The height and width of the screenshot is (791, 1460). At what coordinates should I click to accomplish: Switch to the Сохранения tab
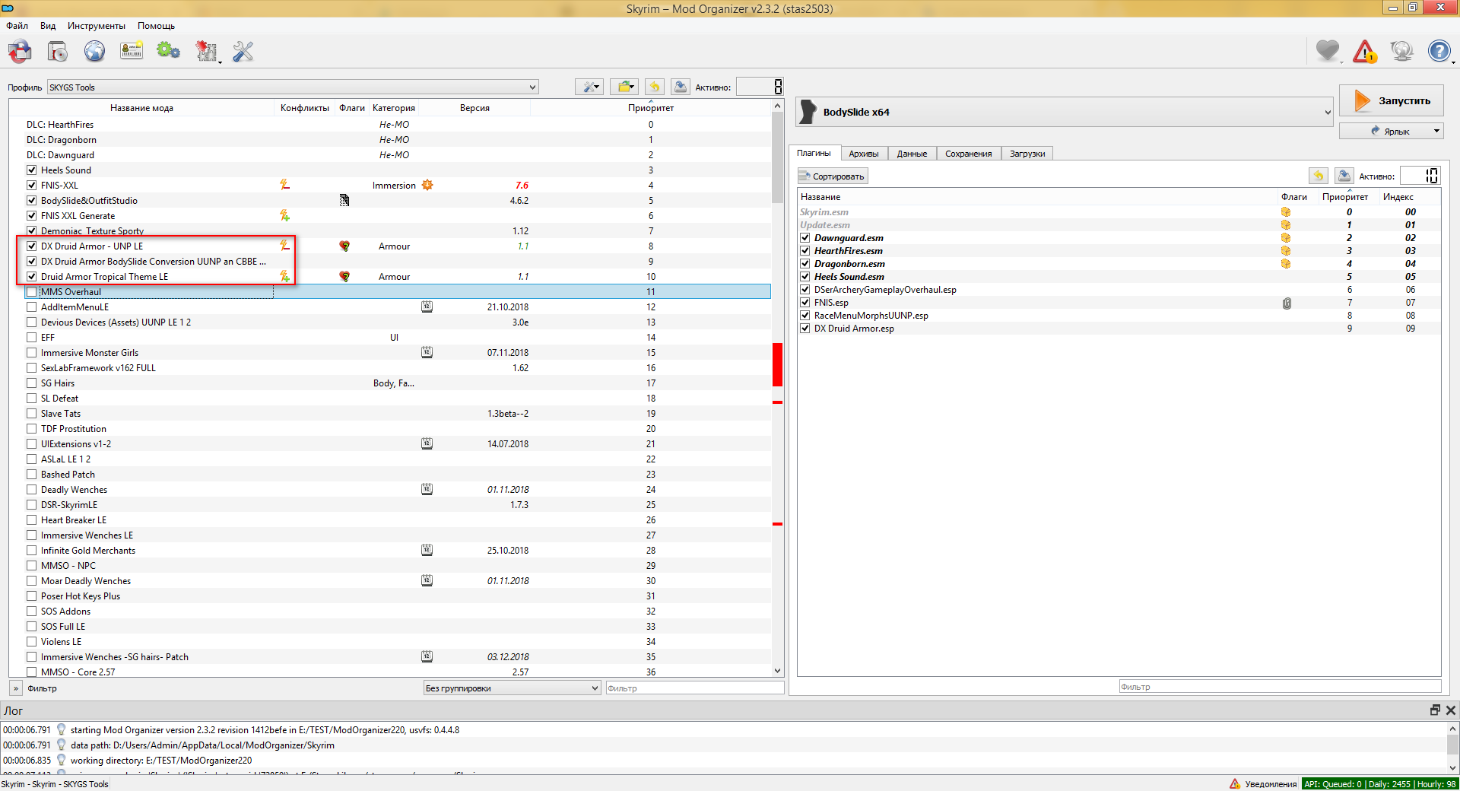pos(969,154)
